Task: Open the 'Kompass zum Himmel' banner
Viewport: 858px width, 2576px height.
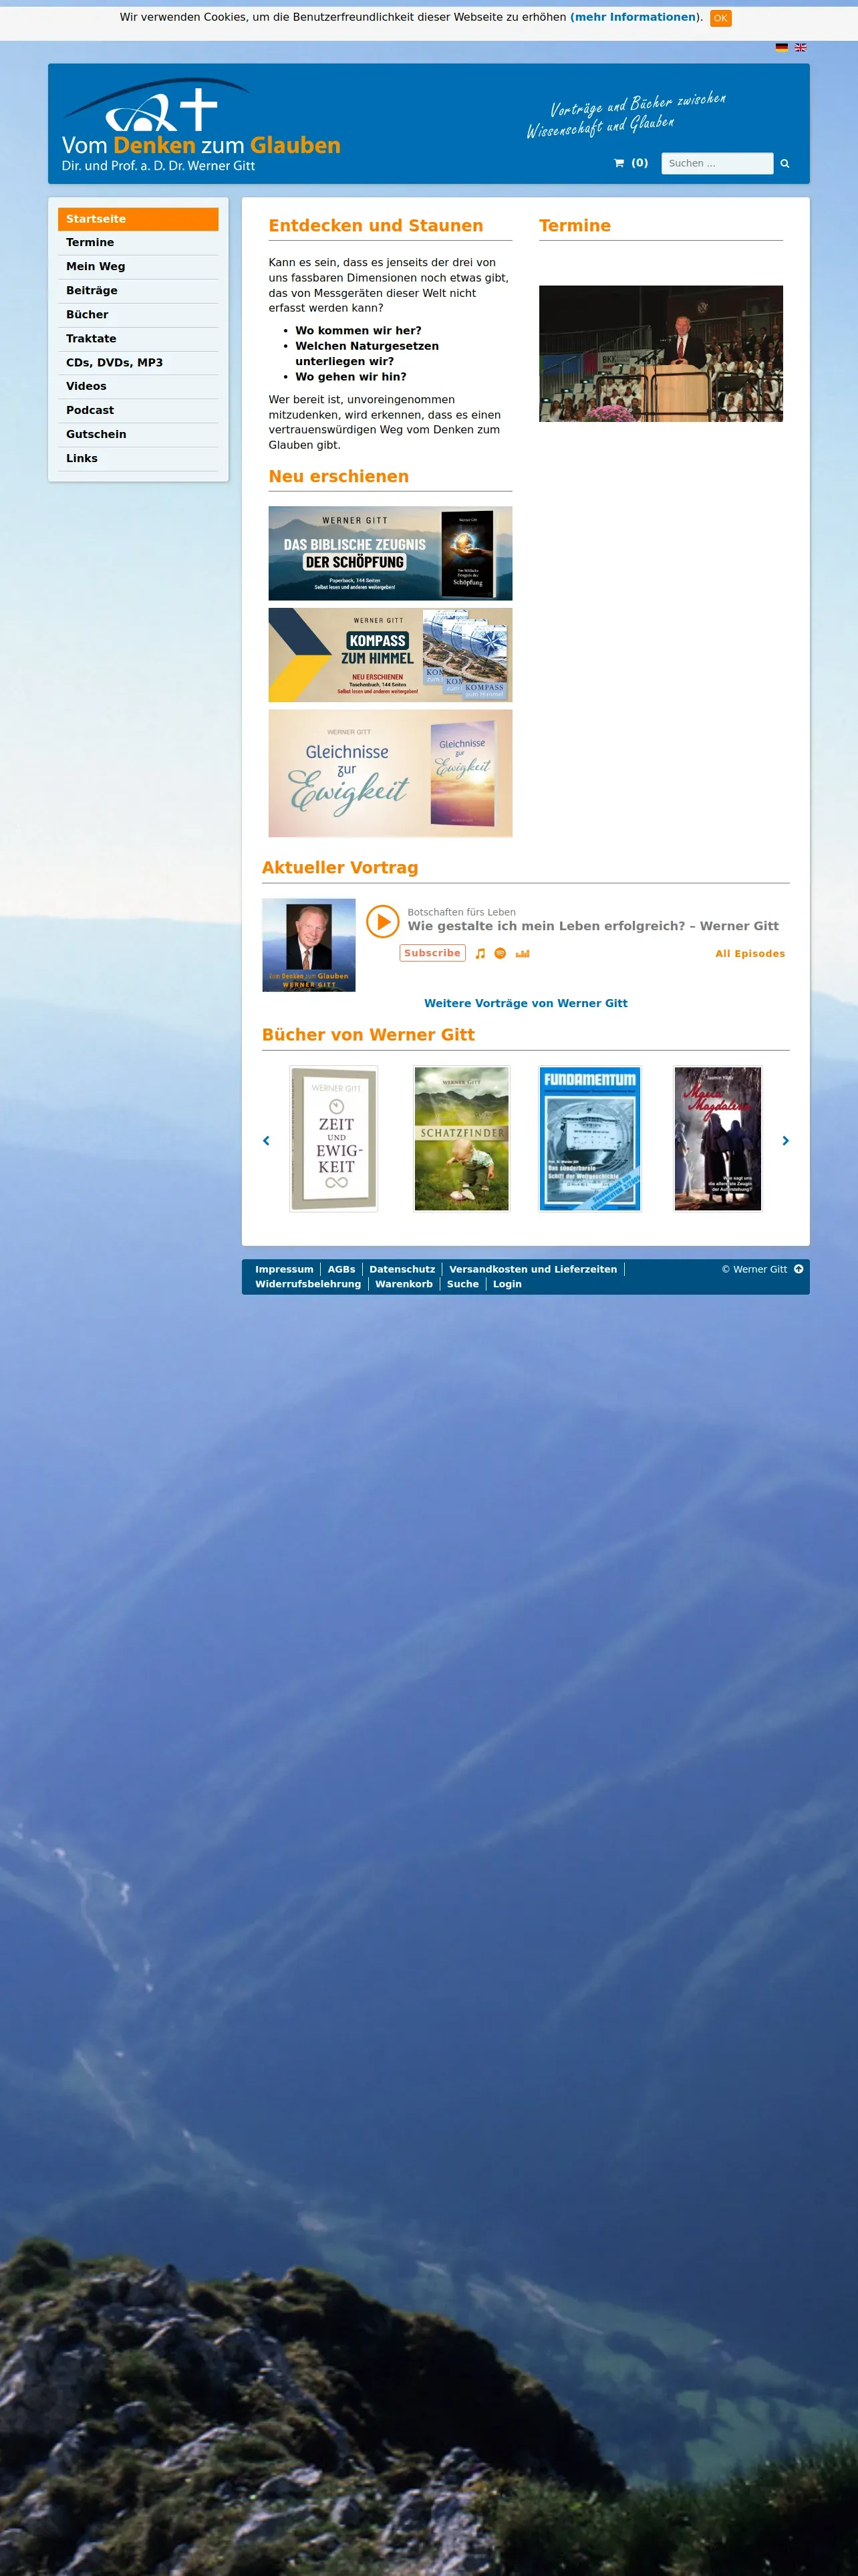Action: pyautogui.click(x=390, y=655)
